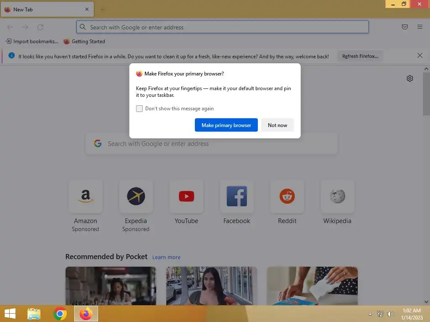Click the page scrollbar down arrow
This screenshot has width=430, height=322.
pos(426,302)
